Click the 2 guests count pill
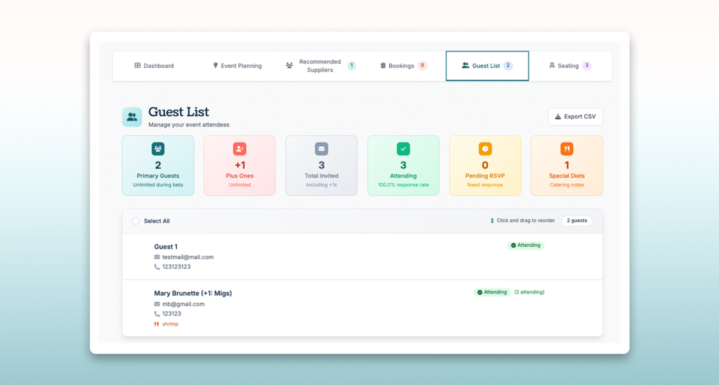This screenshot has width=719, height=385. 576,221
